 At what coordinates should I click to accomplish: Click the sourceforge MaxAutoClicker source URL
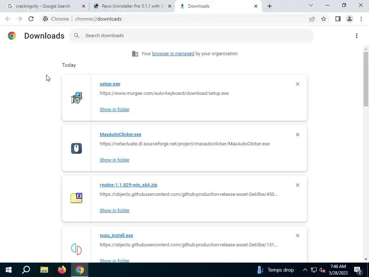pos(185,144)
